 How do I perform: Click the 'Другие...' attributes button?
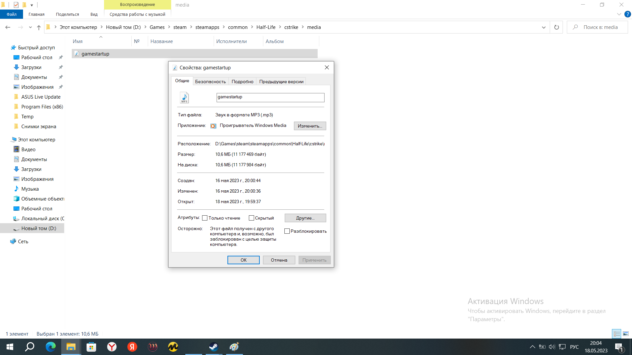305,218
